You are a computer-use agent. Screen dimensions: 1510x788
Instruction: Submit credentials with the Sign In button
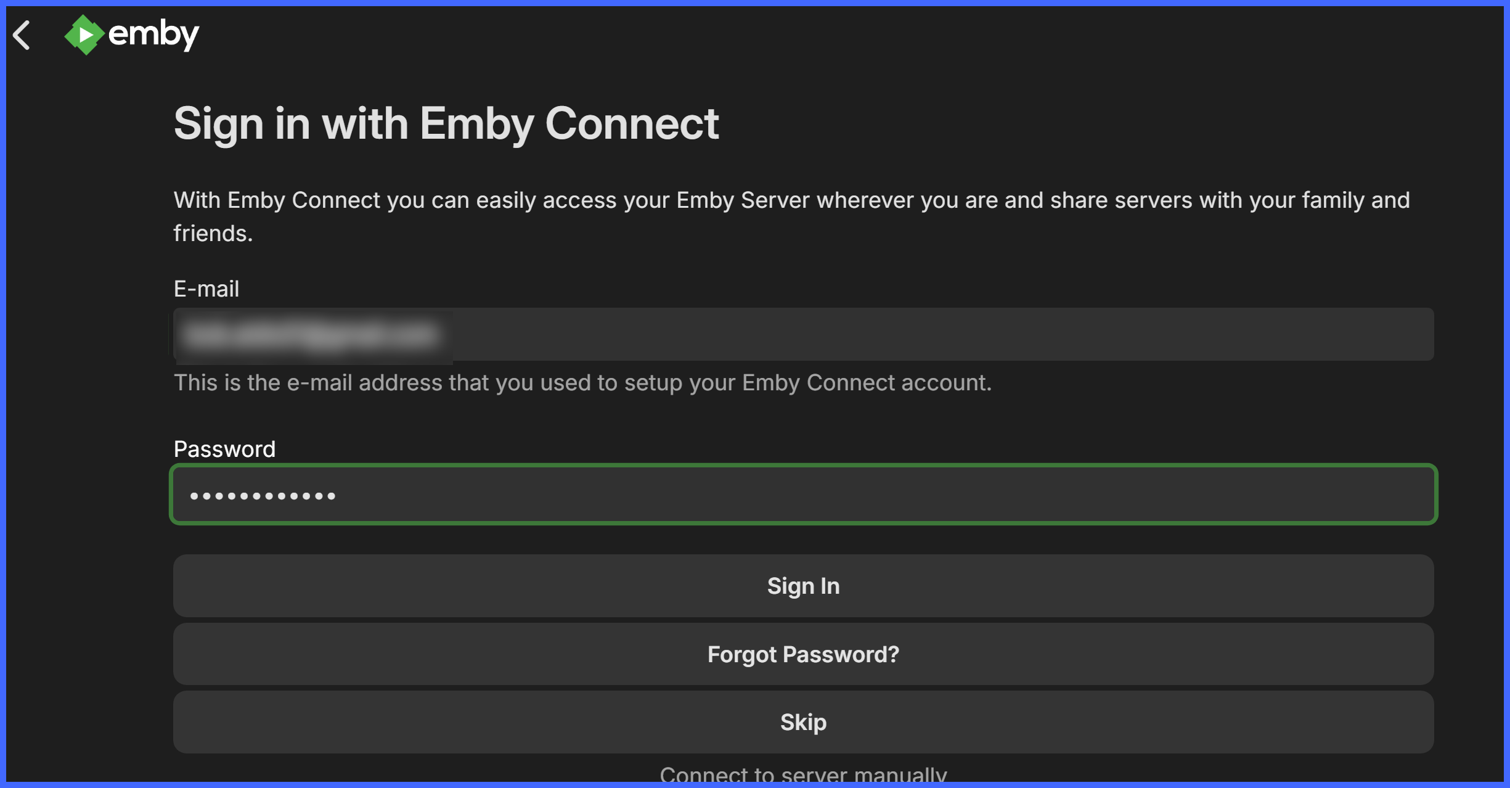tap(803, 585)
